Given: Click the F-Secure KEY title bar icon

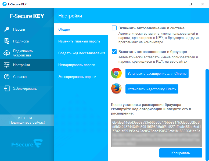Looking at the screenshot, I should 5,4.
